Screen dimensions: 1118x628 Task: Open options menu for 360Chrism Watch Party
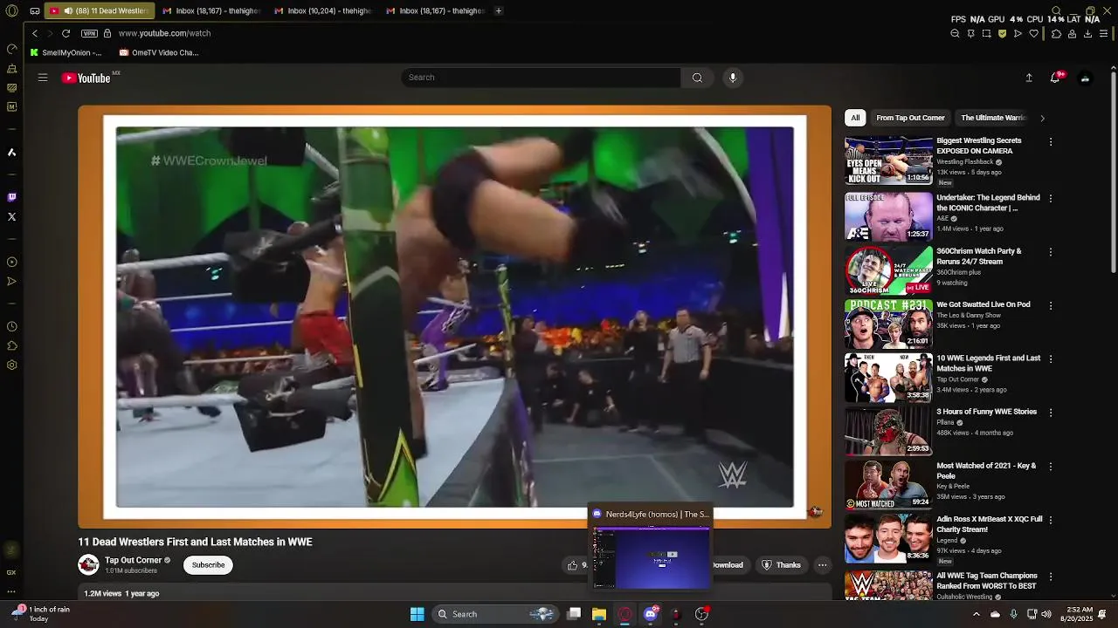[1051, 252]
